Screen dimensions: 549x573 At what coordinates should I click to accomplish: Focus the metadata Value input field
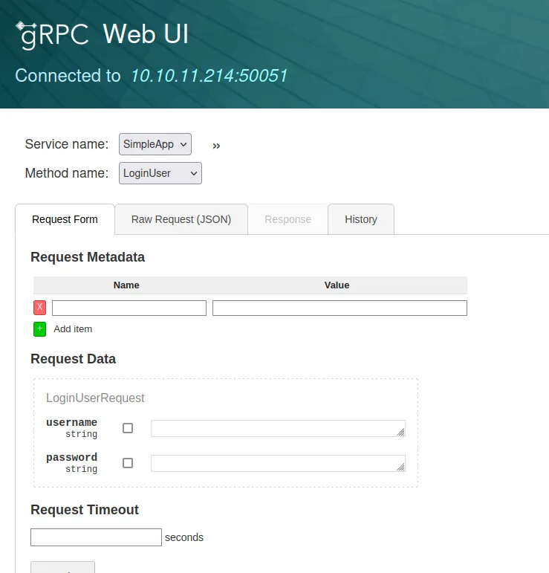(x=340, y=308)
